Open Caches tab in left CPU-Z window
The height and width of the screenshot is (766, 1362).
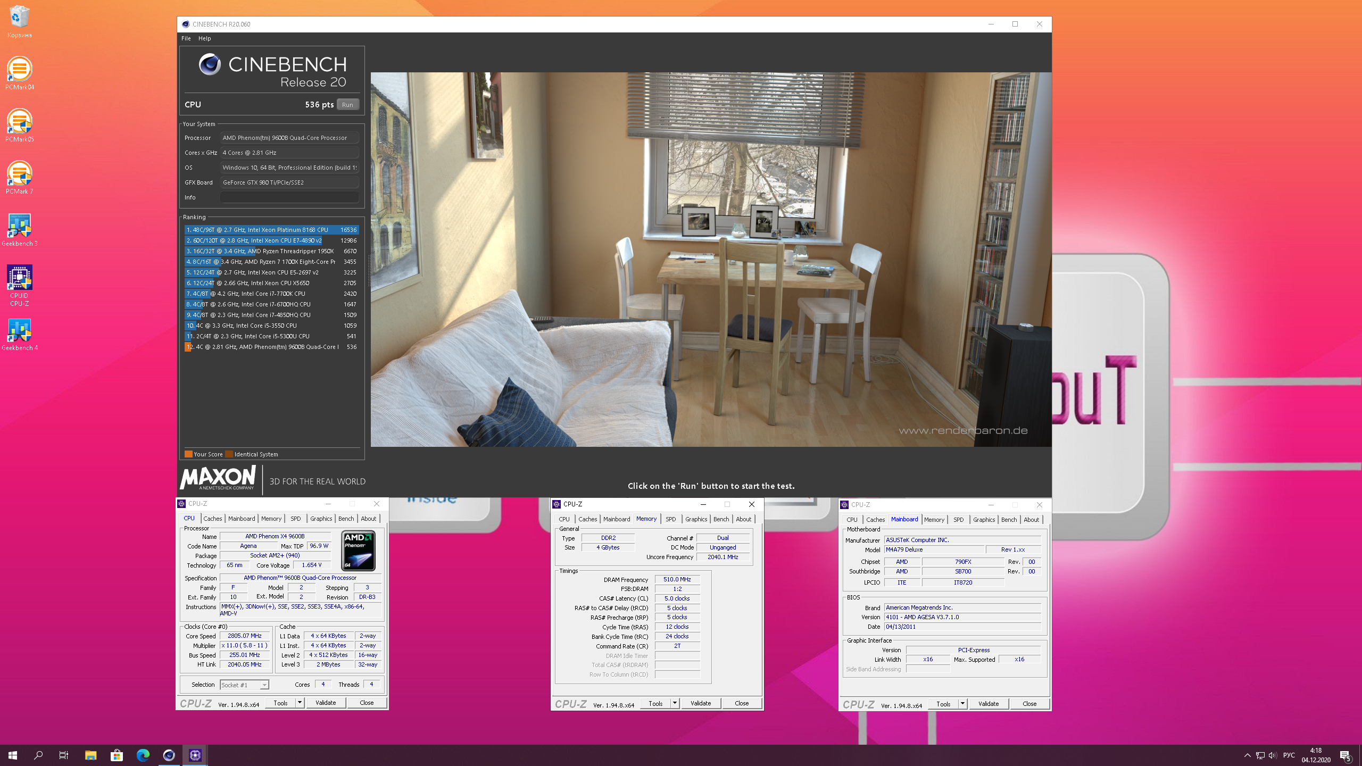click(x=213, y=519)
